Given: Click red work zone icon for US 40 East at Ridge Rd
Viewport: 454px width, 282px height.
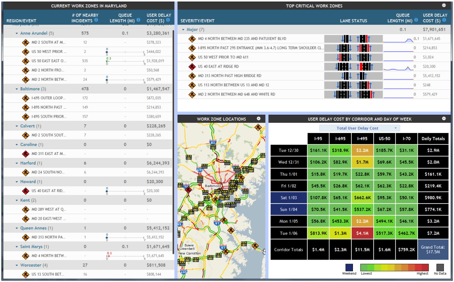Looking at the screenshot, I should coord(192,67).
